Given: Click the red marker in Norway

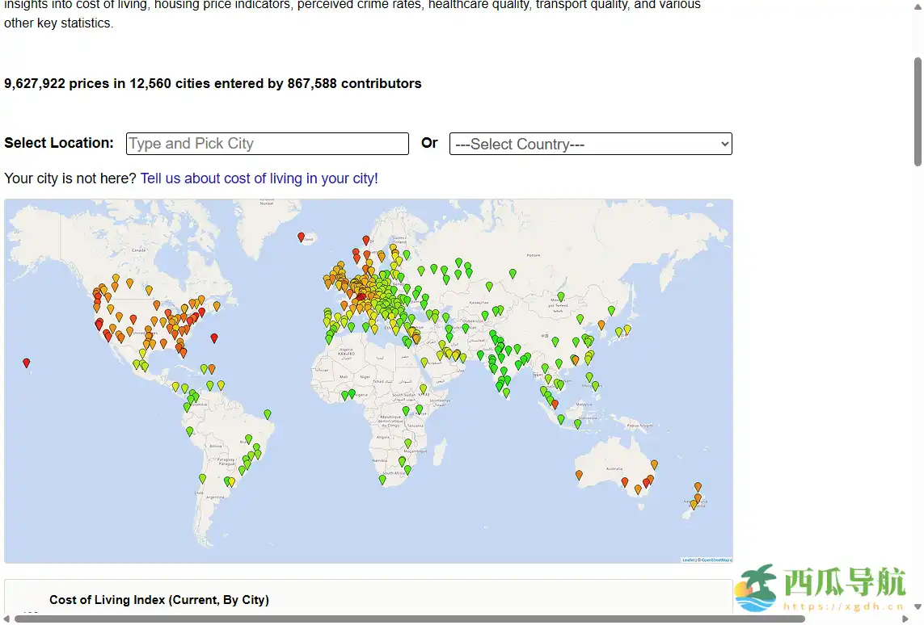Looking at the screenshot, I should [x=365, y=240].
